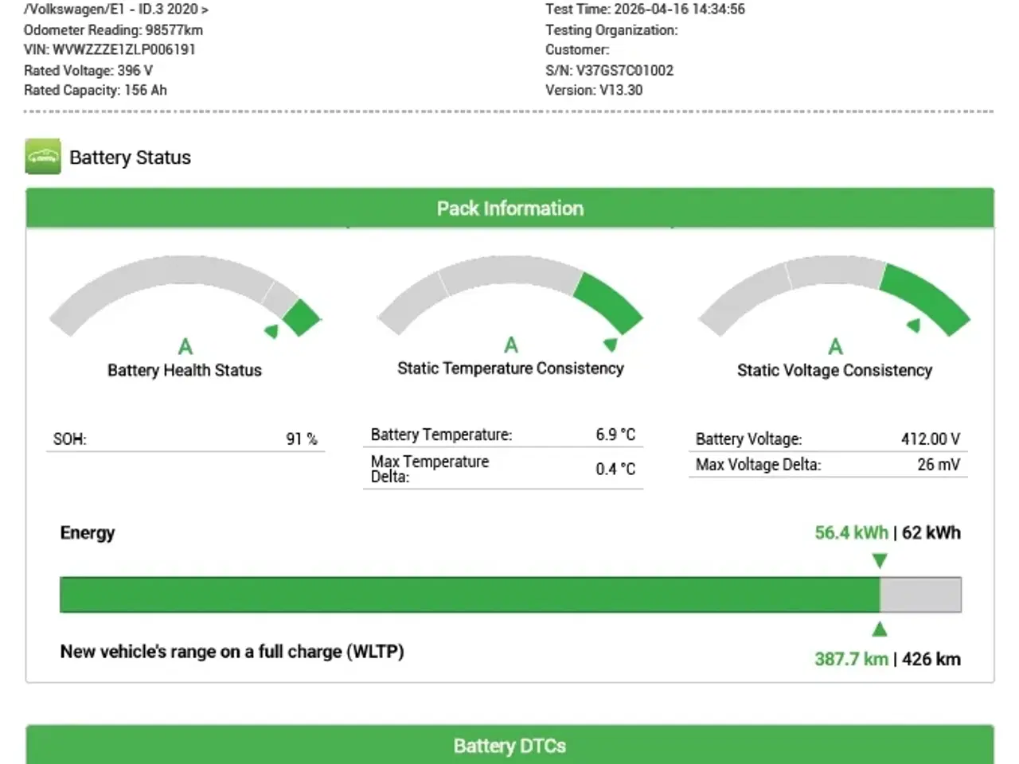Select the Max Voltage Delta 26 mV row
The height and width of the screenshot is (764, 1019).
click(827, 465)
